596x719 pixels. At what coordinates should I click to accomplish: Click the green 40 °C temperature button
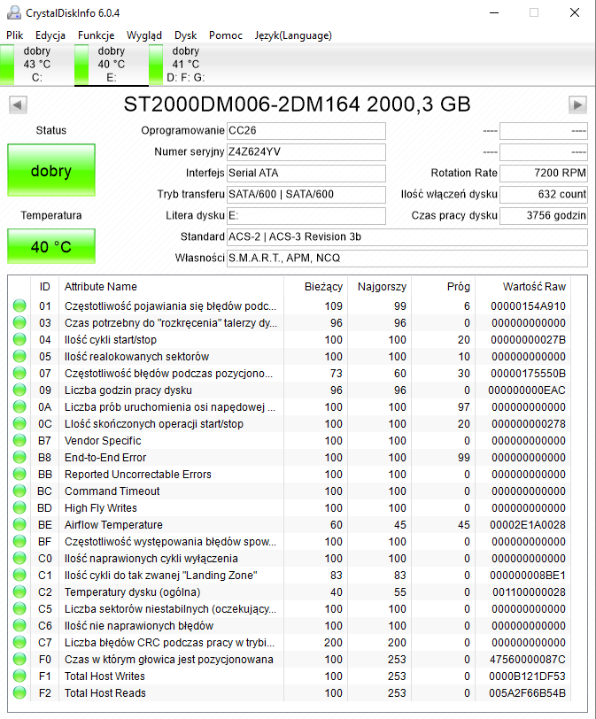(x=51, y=246)
